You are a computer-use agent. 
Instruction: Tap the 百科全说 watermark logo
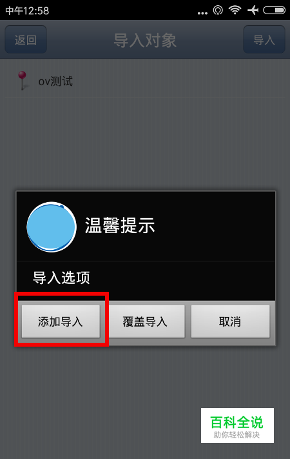pyautogui.click(x=237, y=425)
